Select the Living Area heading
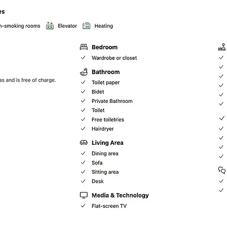The height and width of the screenshot is (227, 227). 107,143
